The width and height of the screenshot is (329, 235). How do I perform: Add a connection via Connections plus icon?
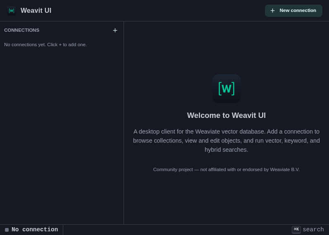click(x=115, y=31)
